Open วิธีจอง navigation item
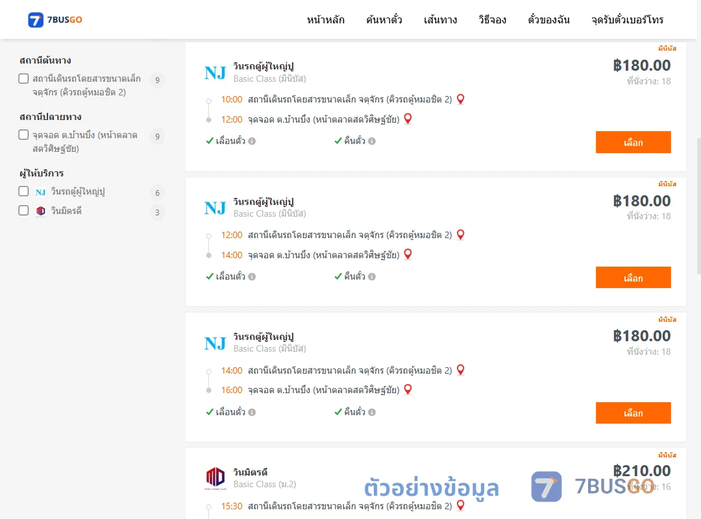The height and width of the screenshot is (519, 701). point(492,19)
